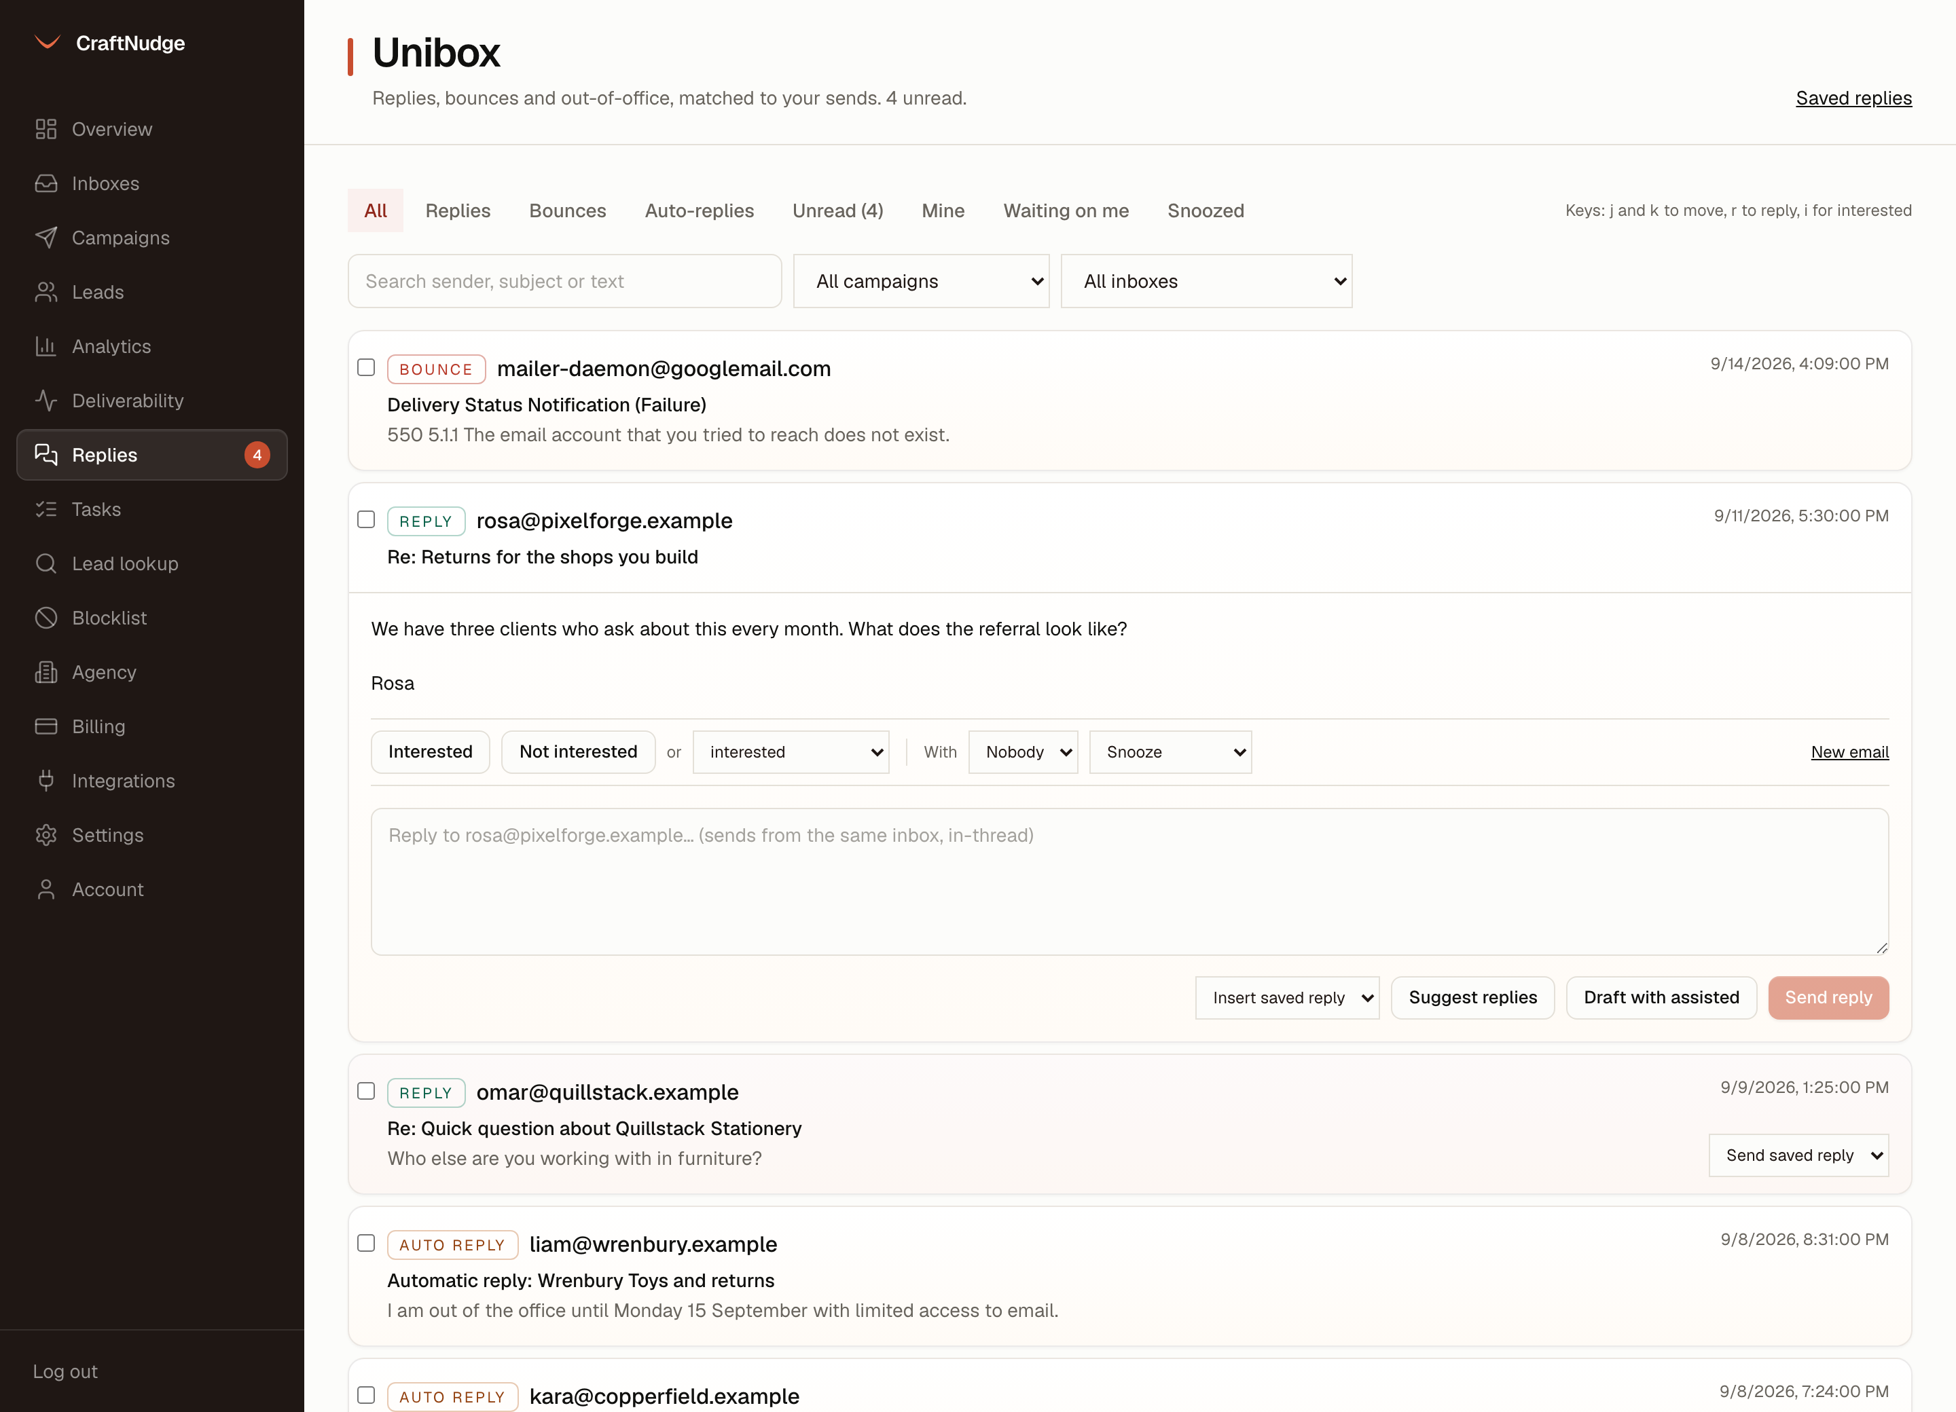Click into the reply to rosa text area

(1129, 881)
